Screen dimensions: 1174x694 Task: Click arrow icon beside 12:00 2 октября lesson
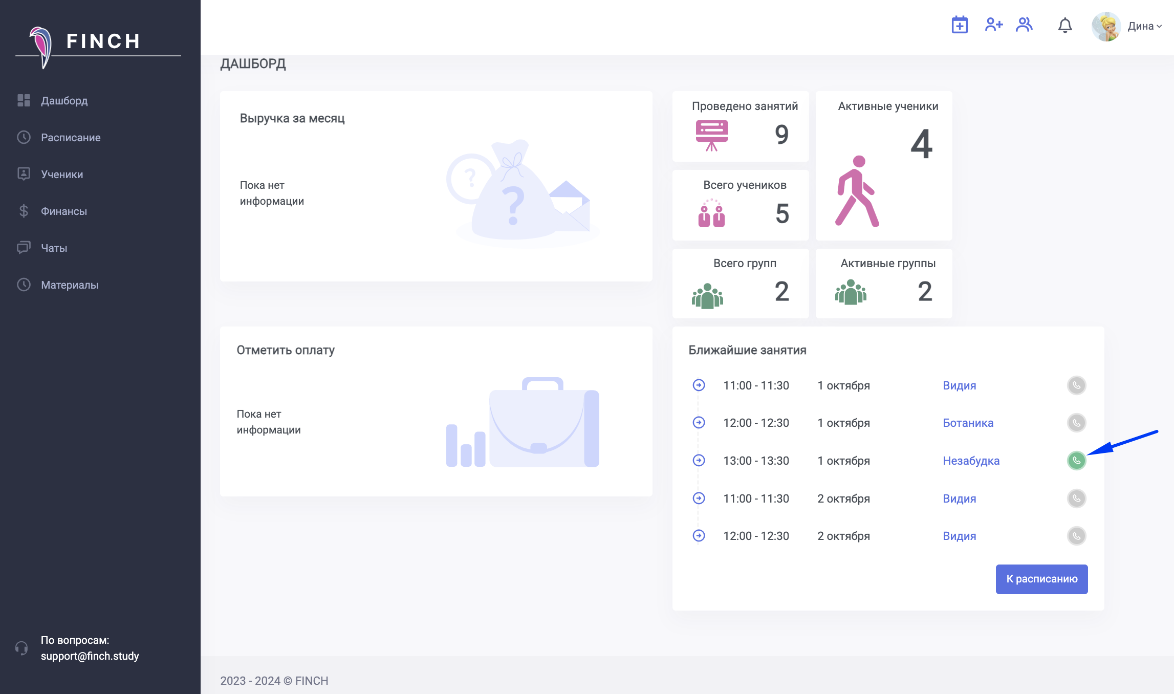pos(699,536)
